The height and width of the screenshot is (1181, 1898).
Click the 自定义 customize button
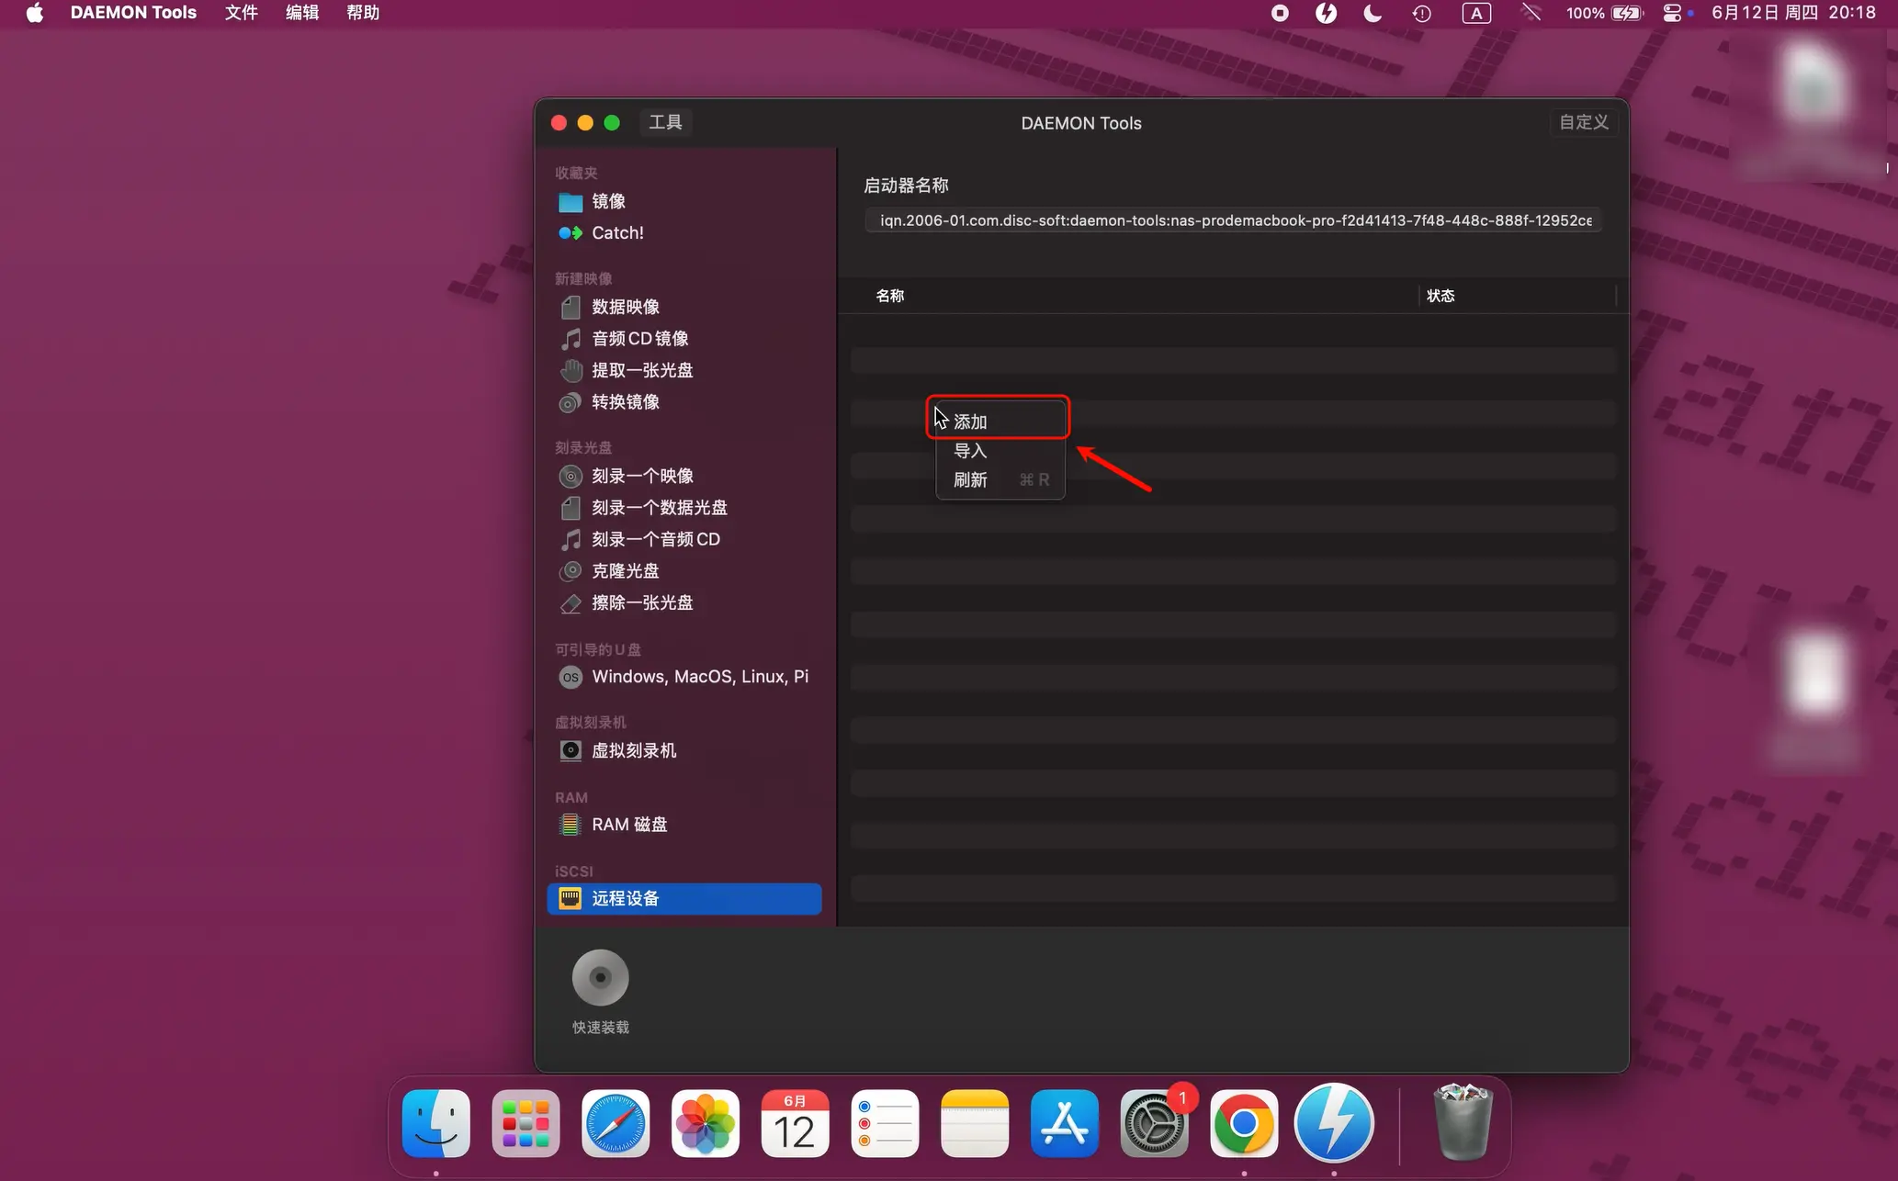pyautogui.click(x=1584, y=122)
